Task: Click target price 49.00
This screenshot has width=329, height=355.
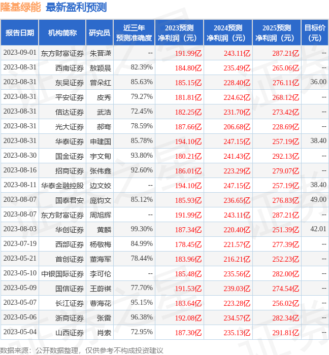Action: (x=318, y=199)
